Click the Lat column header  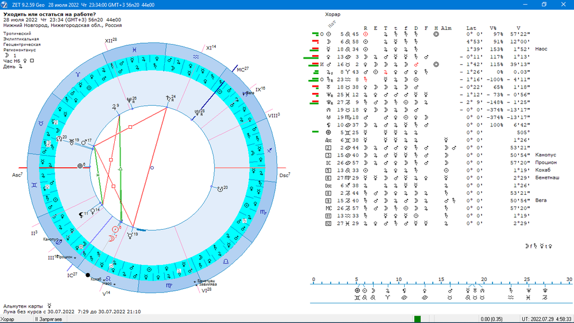point(471,28)
